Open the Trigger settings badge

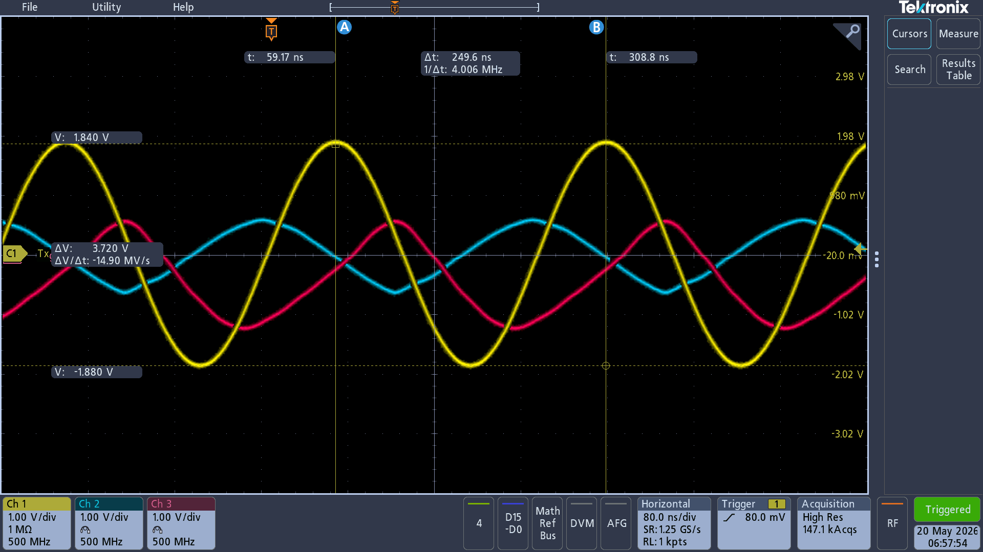(754, 523)
